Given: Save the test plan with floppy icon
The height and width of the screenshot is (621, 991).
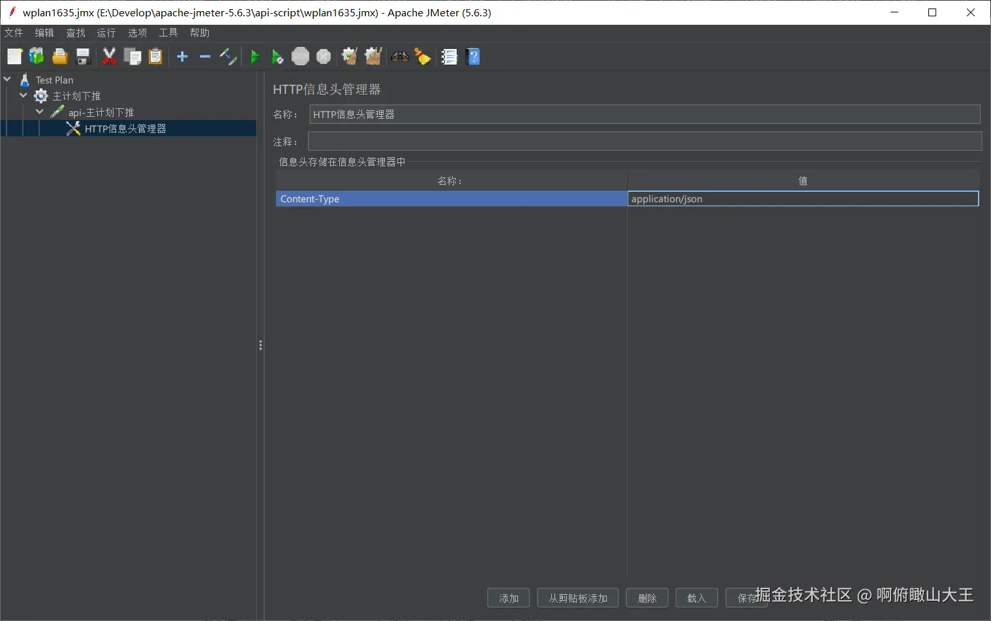Looking at the screenshot, I should 83,57.
